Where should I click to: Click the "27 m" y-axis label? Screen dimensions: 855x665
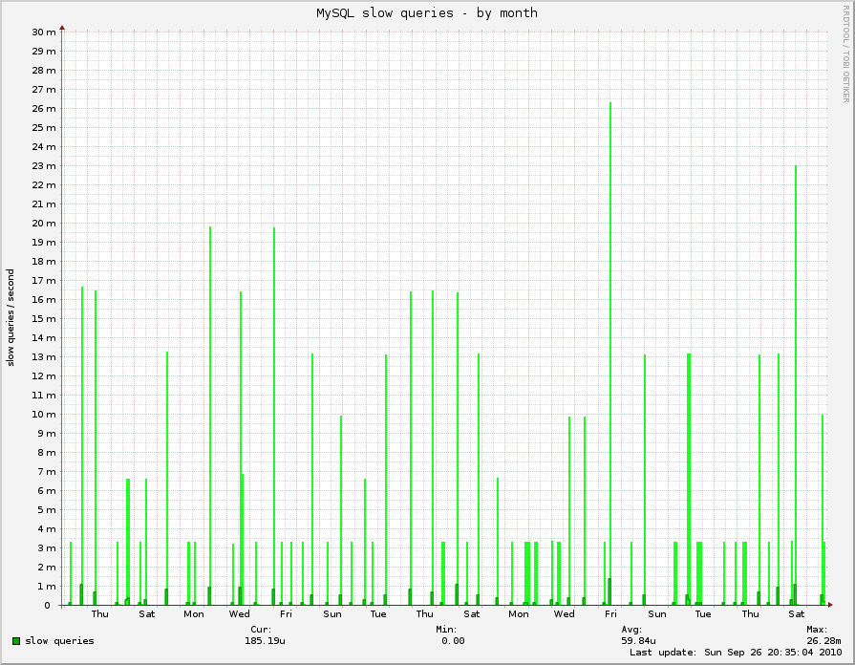pos(44,90)
